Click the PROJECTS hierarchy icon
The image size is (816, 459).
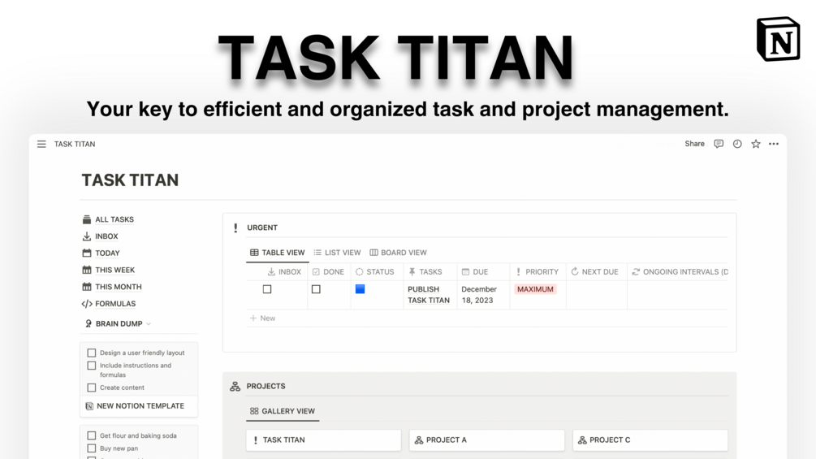coord(235,386)
